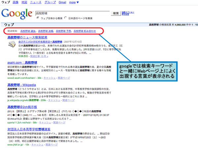Open the キャッシュ link for the Wikipedia result

[x=54, y=100]
